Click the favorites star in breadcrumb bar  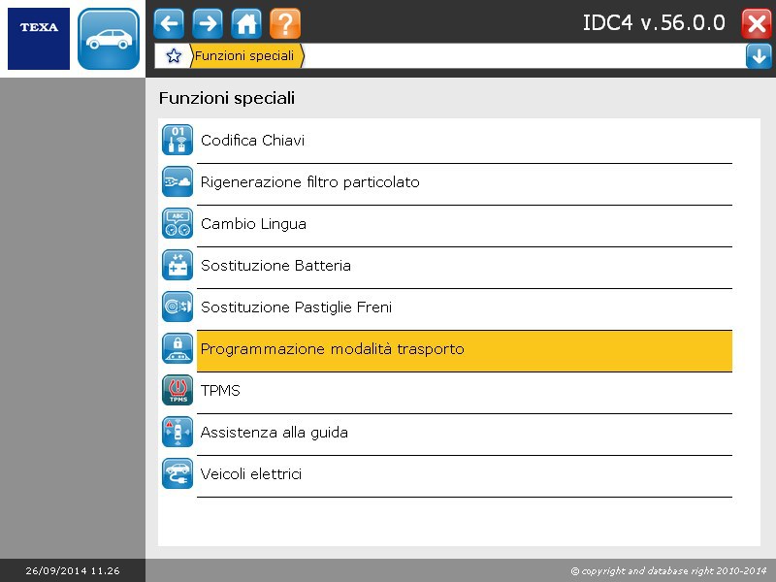click(x=174, y=55)
